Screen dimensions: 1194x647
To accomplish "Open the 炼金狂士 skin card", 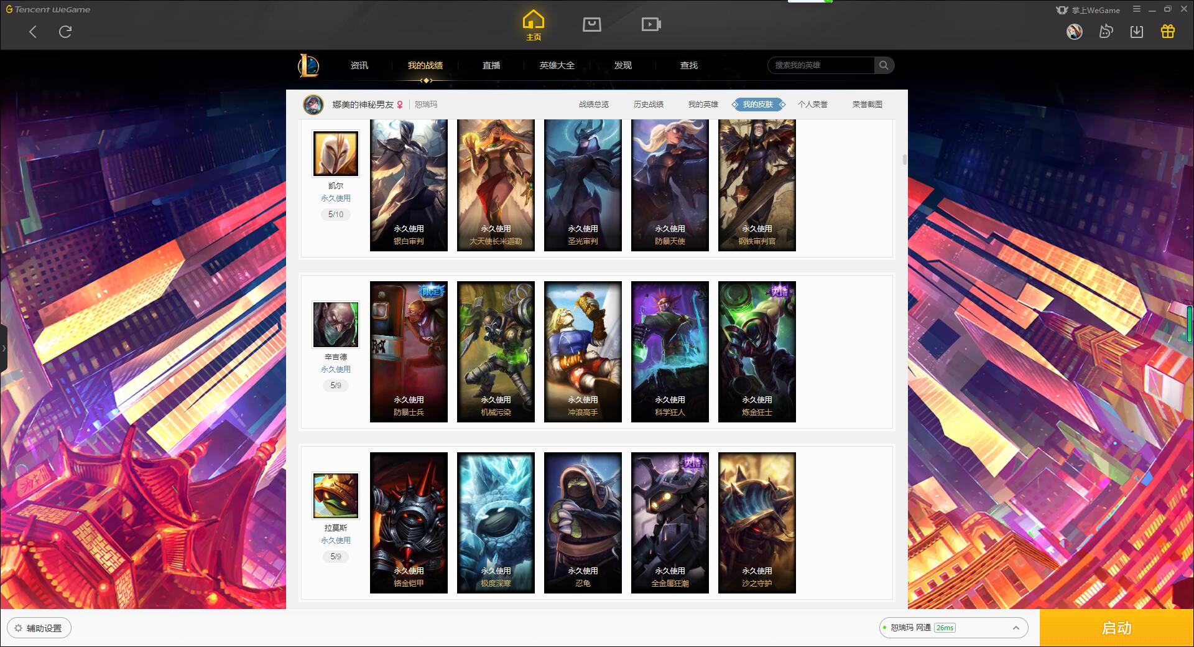I will click(x=757, y=351).
